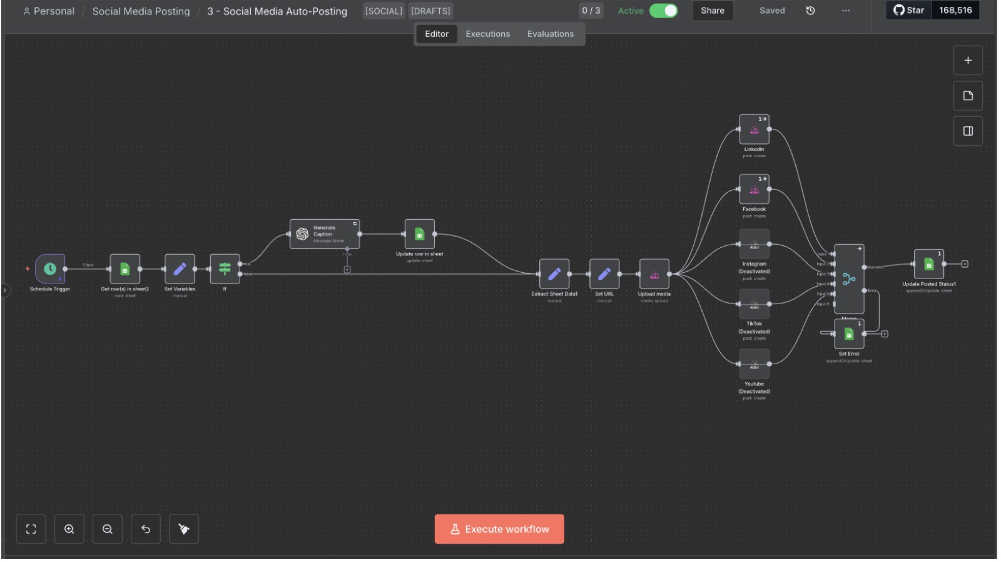Tidy up the workflow nodes
The width and height of the screenshot is (1001, 562).
(184, 529)
